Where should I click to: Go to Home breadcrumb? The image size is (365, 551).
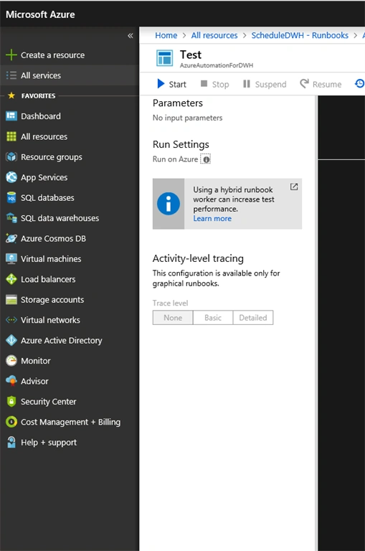[166, 35]
